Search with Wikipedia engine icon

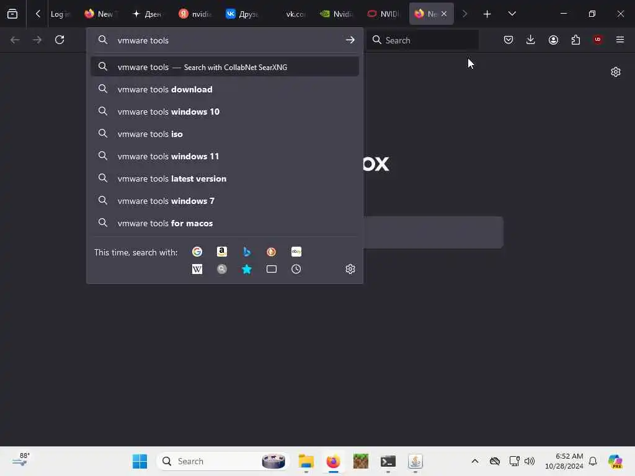(197, 269)
